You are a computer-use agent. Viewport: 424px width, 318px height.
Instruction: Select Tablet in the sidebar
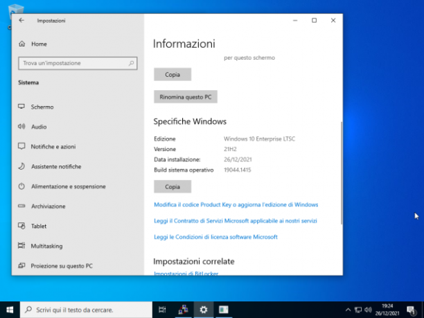coord(39,226)
